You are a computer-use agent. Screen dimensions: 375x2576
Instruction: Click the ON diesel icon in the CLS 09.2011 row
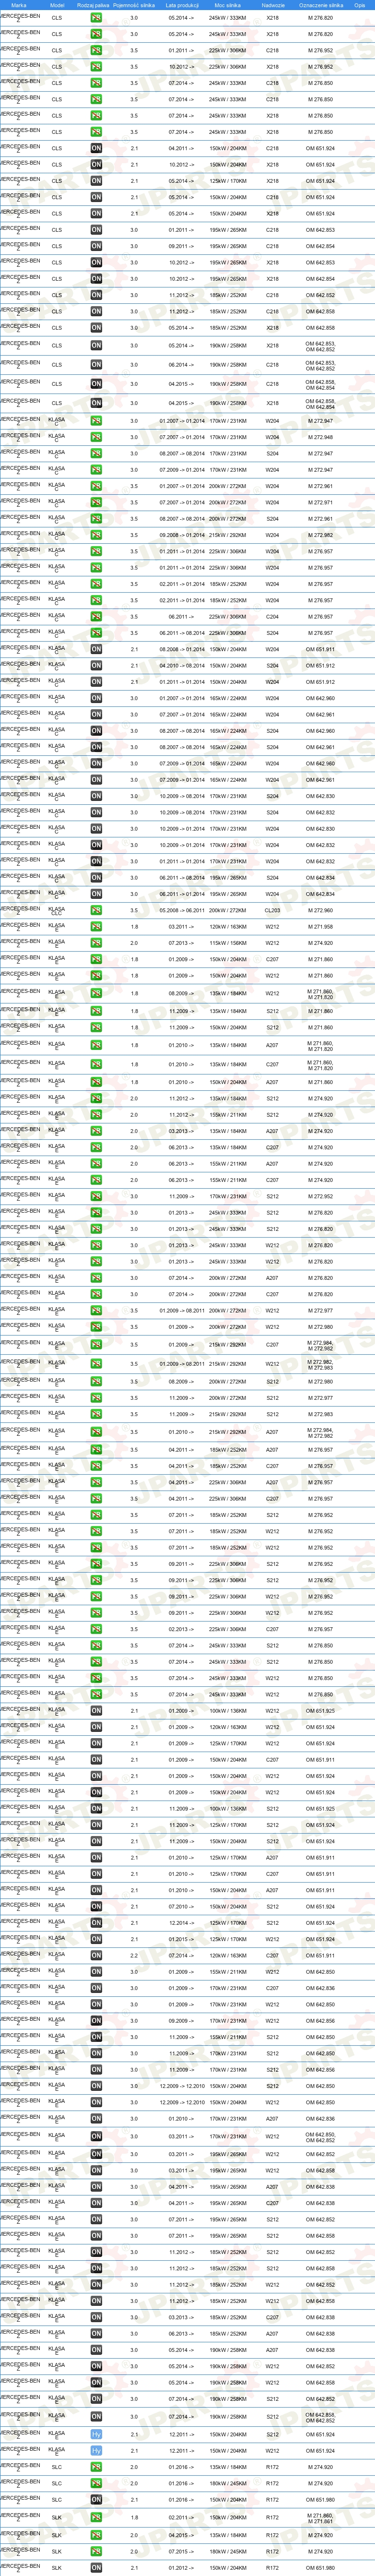click(x=96, y=246)
